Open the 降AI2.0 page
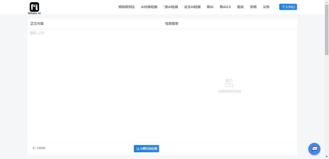Viewport: 329px width, 159px height. point(225,7)
